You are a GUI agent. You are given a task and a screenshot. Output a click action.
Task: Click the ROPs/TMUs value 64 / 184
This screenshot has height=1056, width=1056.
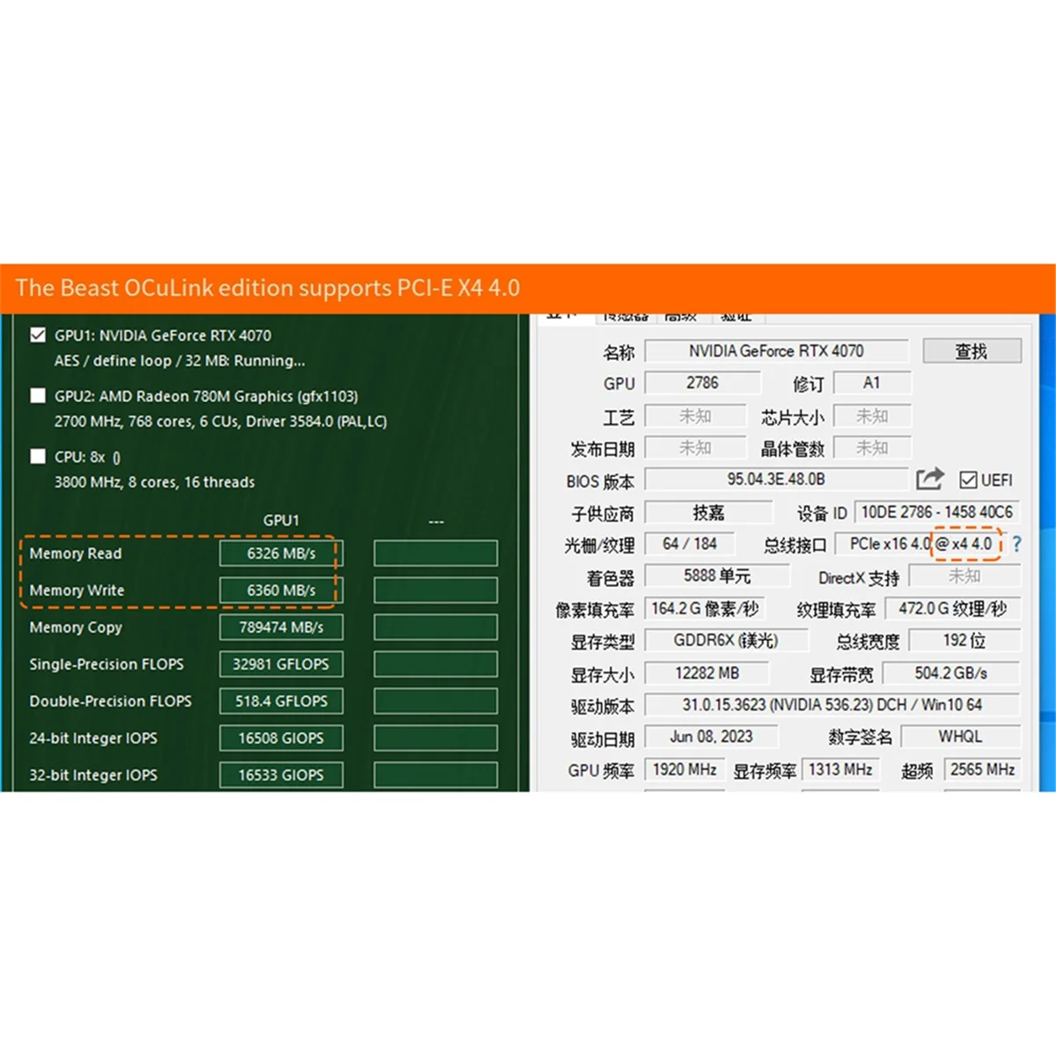[690, 545]
